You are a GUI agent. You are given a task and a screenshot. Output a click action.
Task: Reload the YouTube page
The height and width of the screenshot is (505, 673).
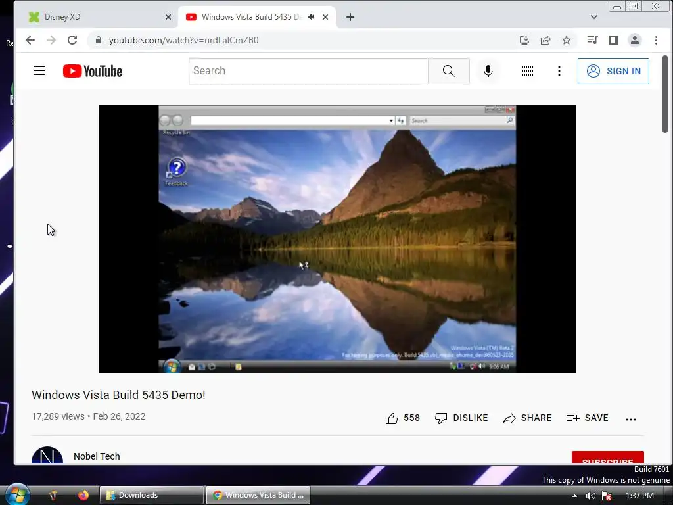[72, 40]
